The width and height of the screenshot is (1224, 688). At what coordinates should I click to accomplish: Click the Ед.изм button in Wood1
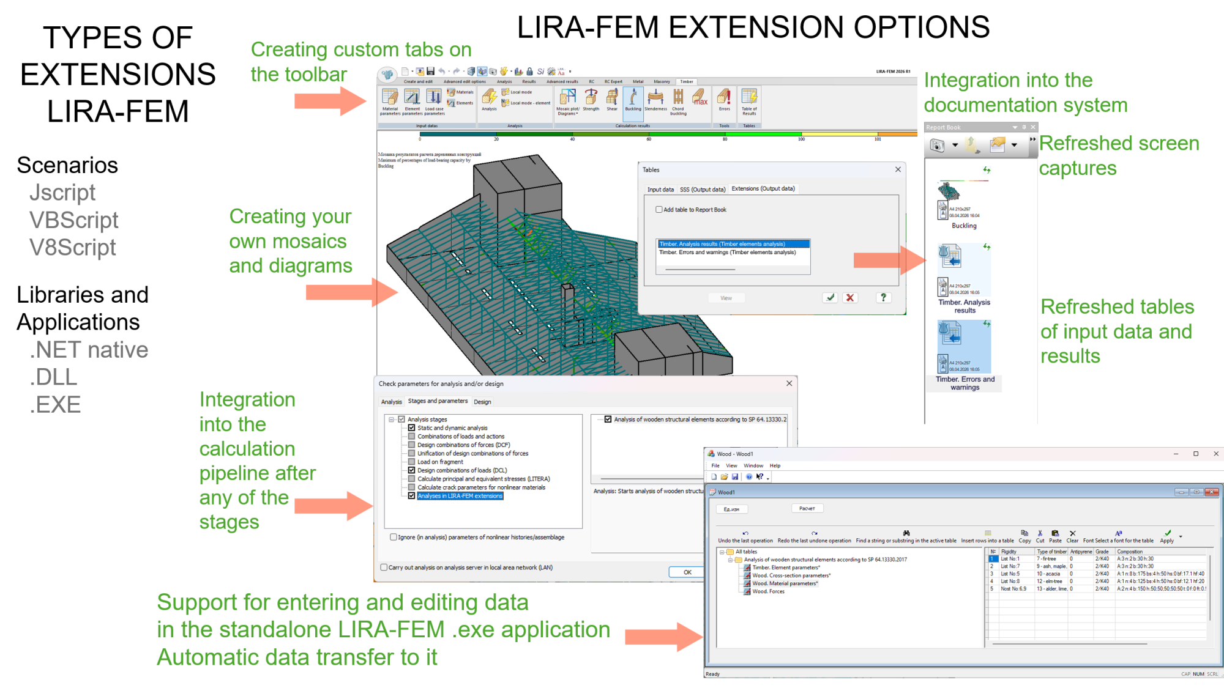point(731,509)
